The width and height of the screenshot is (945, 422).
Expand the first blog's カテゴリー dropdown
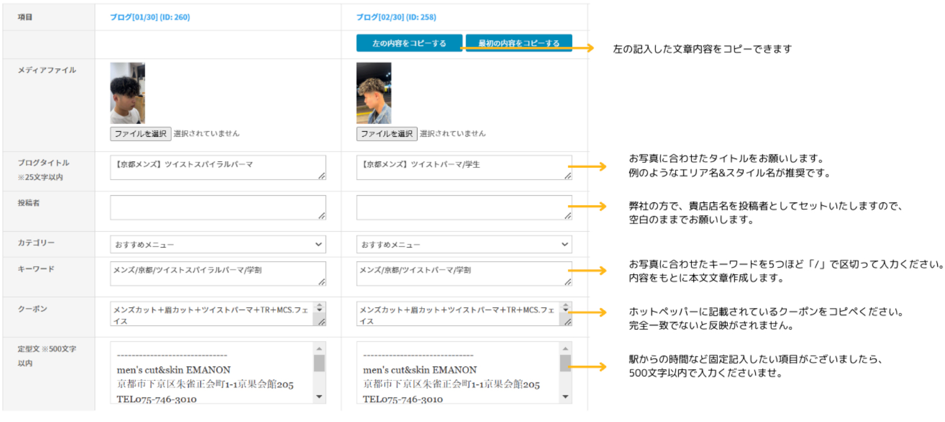click(218, 245)
